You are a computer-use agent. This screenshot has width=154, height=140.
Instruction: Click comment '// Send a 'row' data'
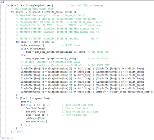(x=75, y=108)
